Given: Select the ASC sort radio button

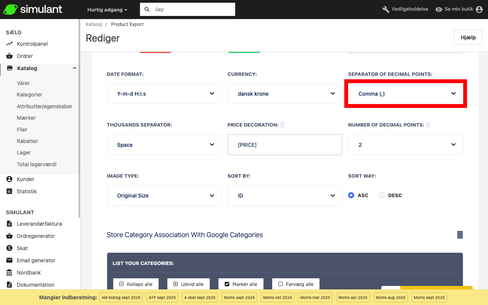Looking at the screenshot, I should [x=351, y=195].
